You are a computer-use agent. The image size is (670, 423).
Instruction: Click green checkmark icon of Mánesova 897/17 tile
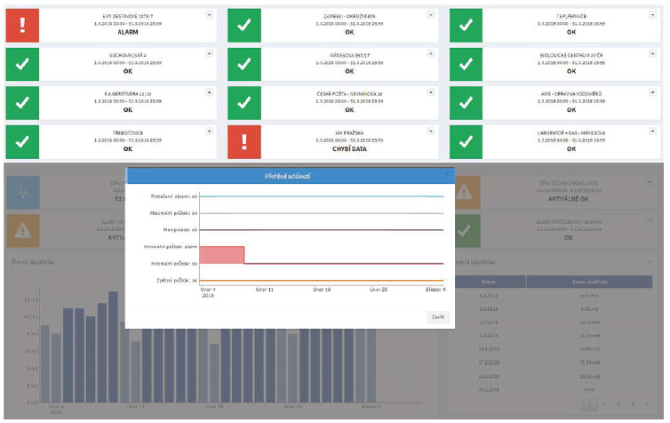pos(245,65)
